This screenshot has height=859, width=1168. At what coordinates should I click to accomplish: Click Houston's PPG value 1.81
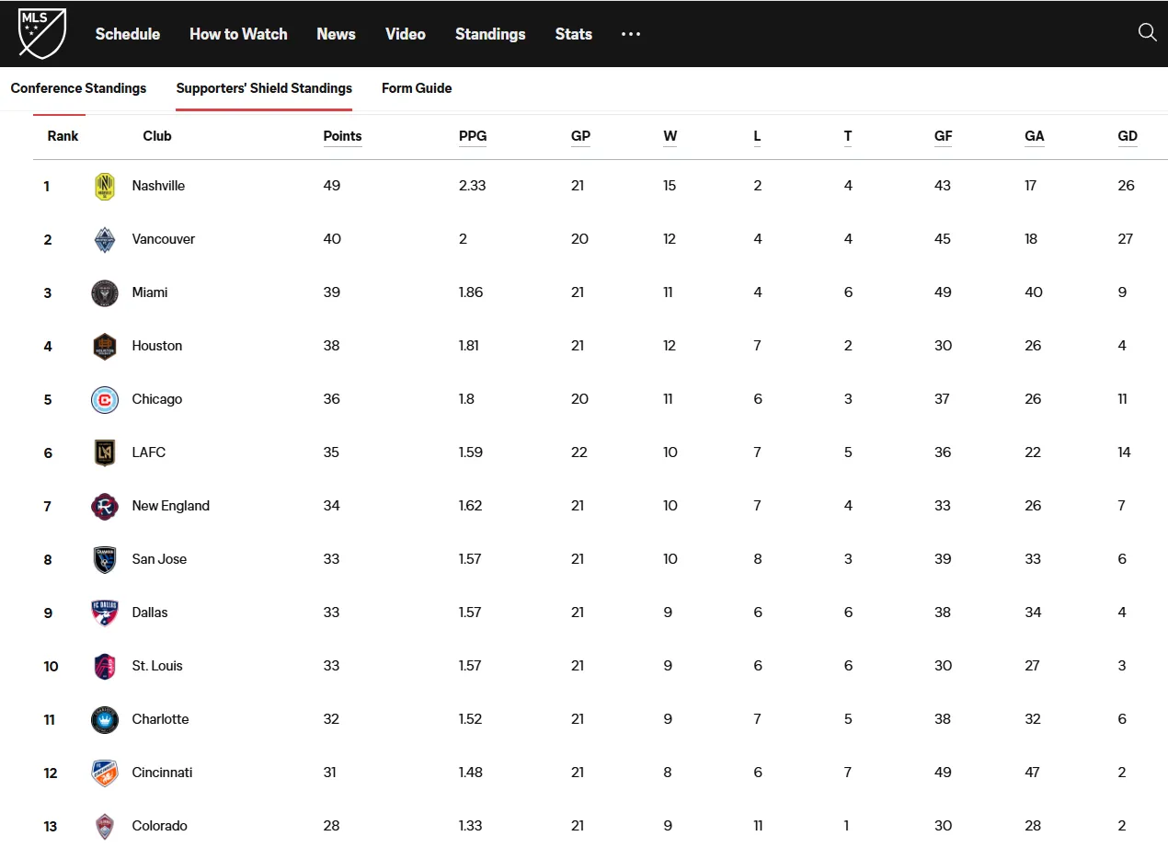[x=469, y=346]
